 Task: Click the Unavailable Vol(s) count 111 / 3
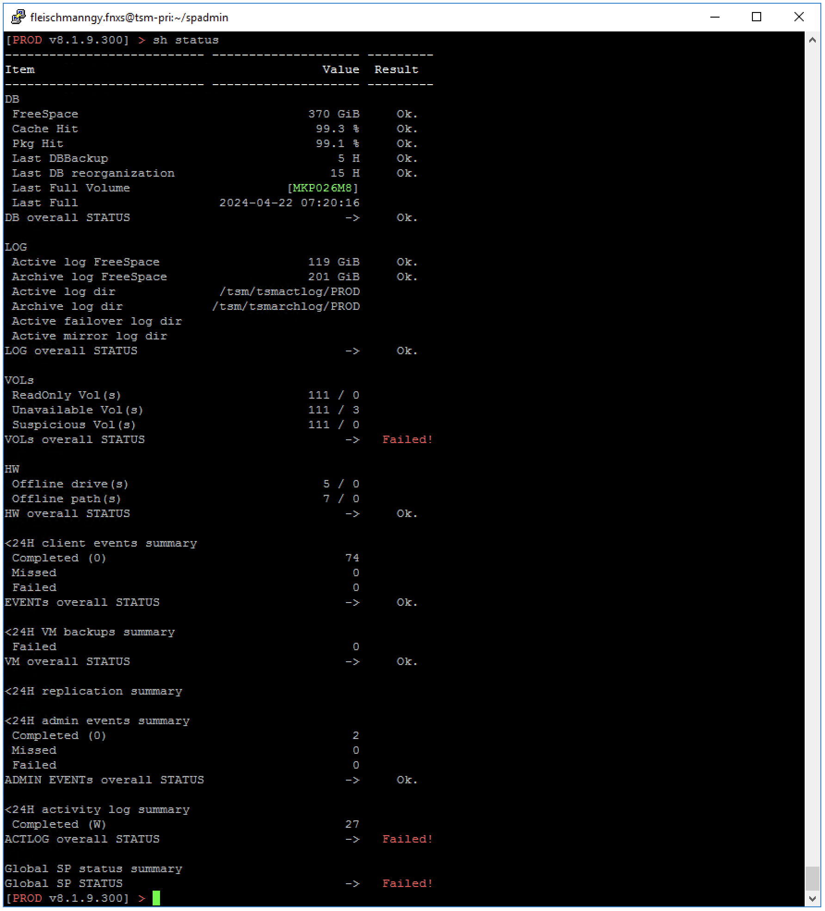click(x=334, y=410)
